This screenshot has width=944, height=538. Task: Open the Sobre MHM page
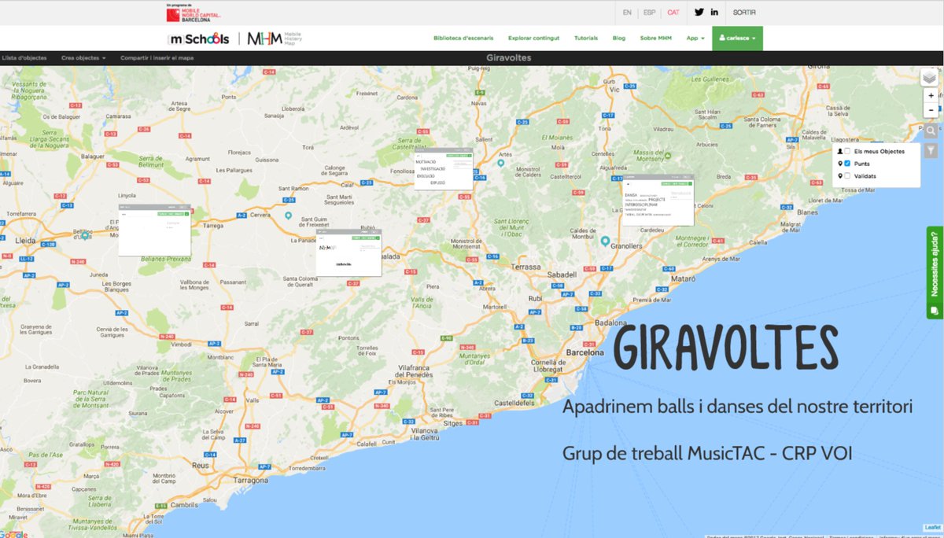[x=656, y=38]
